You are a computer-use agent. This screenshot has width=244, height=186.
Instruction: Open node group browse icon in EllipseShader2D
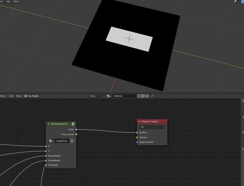tap(52, 141)
